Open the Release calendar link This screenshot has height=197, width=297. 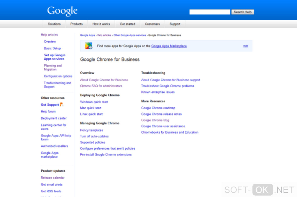(53, 178)
